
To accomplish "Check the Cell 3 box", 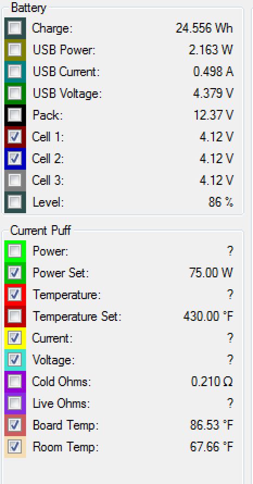I will (15, 180).
